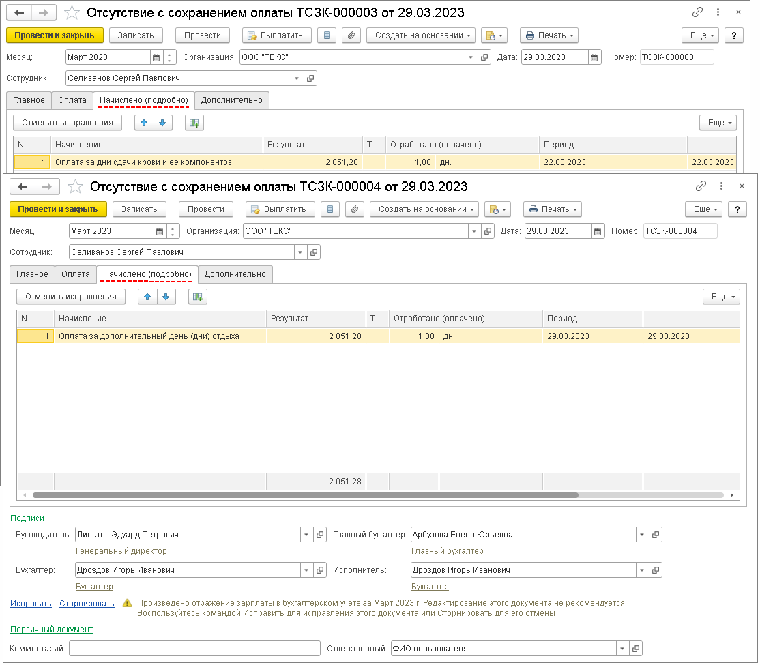Expand Главный бухгалтер dropdown
The image size is (760, 665).
coord(642,535)
